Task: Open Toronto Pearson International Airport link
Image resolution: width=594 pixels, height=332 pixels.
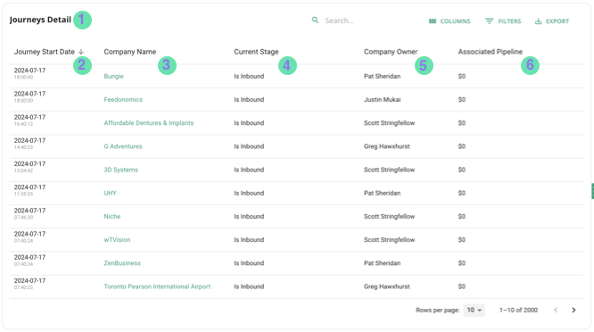Action: [x=157, y=286]
